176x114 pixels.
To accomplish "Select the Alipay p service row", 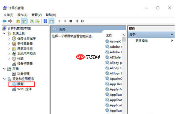I will [x=113, y=63].
